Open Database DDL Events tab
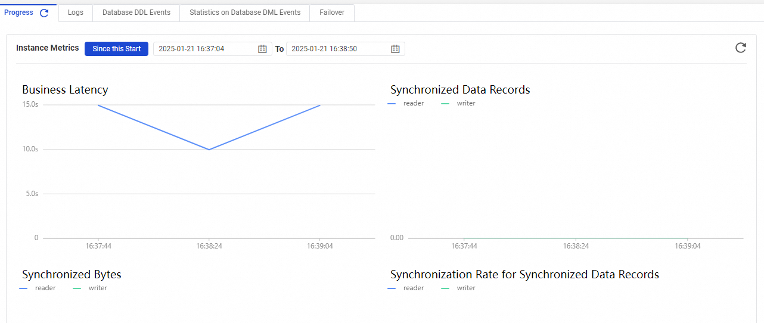The width and height of the screenshot is (764, 323). click(136, 13)
